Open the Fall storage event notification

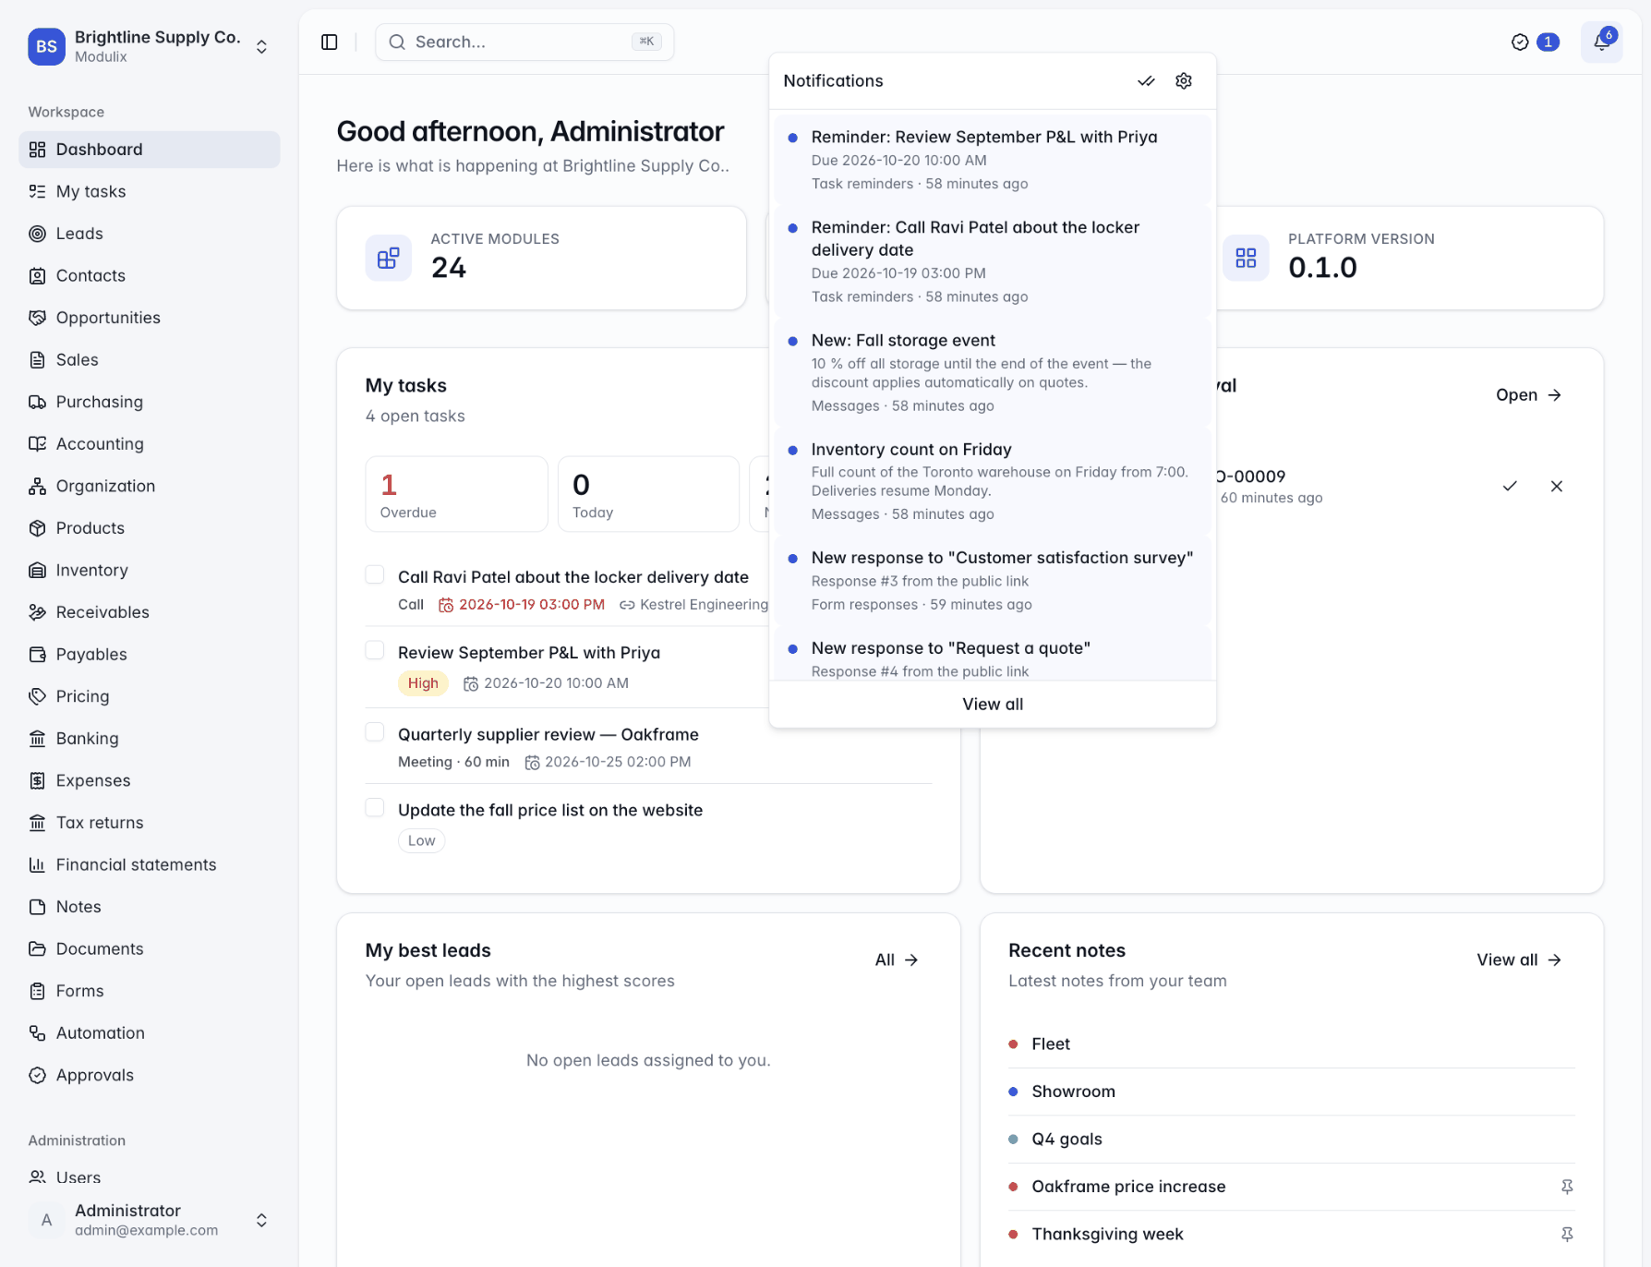[993, 372]
